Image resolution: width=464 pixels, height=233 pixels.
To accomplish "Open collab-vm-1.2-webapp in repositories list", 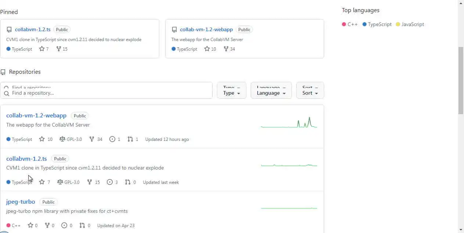I will click(x=36, y=115).
